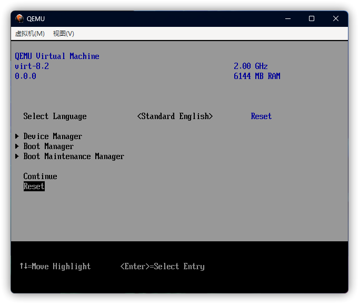
Task: Click the virt-8.2 machine version text
Action: 32,66
